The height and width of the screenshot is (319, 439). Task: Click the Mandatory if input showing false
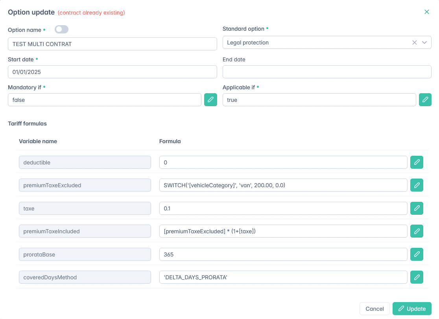pos(104,100)
